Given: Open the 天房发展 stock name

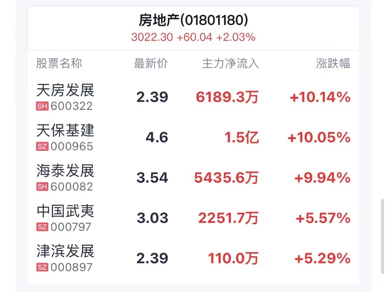Looking at the screenshot, I should [x=65, y=91].
